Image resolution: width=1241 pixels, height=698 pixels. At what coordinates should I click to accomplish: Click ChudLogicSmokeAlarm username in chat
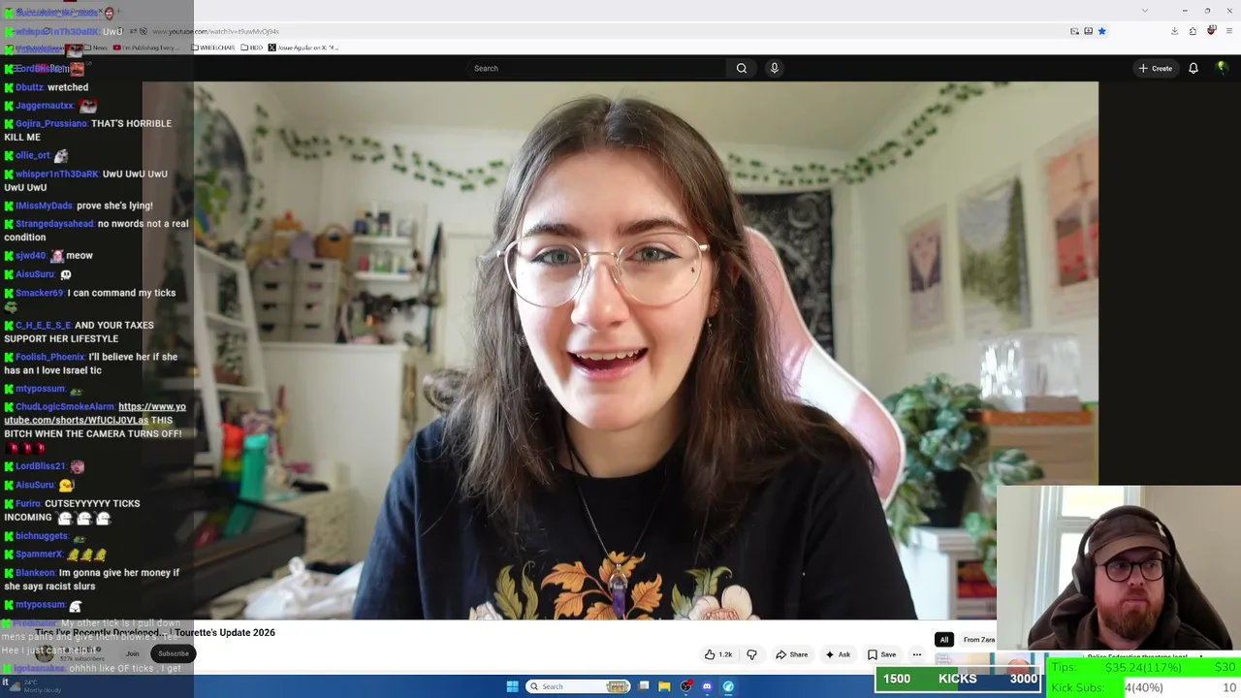click(65, 407)
